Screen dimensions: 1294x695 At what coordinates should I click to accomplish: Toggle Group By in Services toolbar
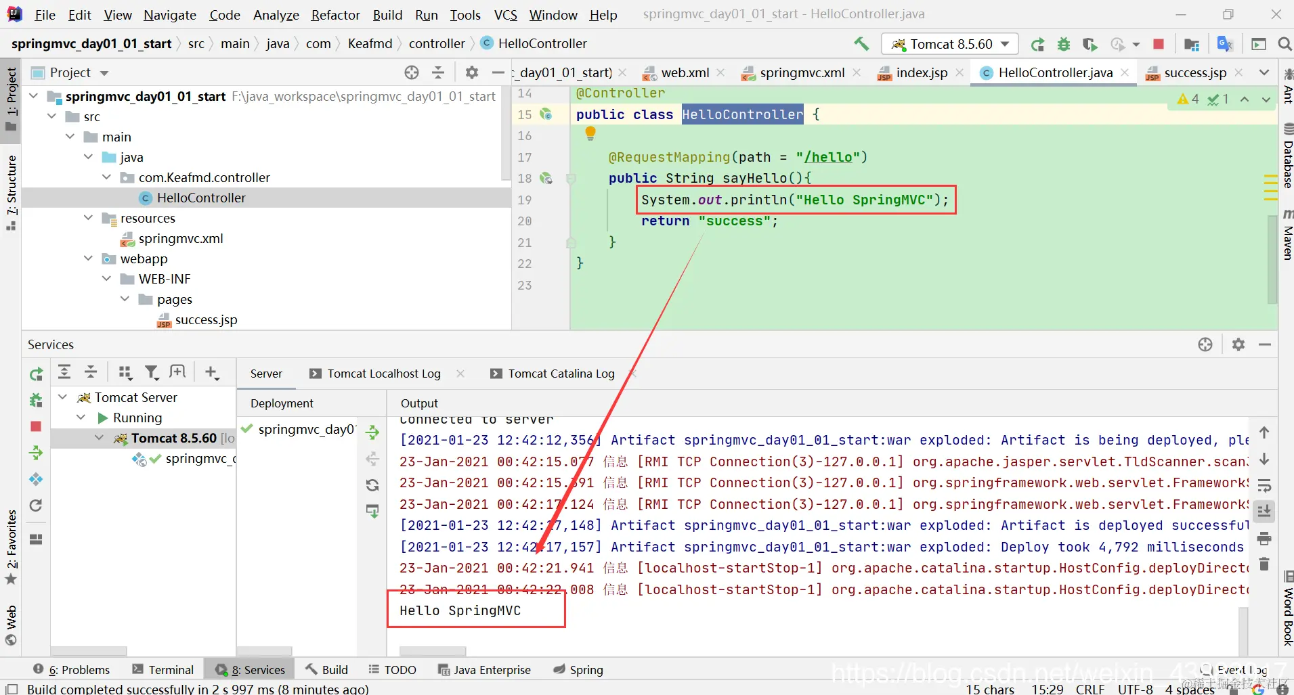(125, 372)
